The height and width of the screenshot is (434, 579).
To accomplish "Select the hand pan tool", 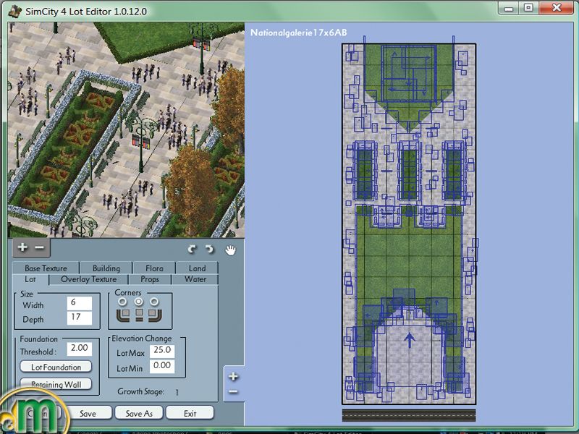I will 230,250.
